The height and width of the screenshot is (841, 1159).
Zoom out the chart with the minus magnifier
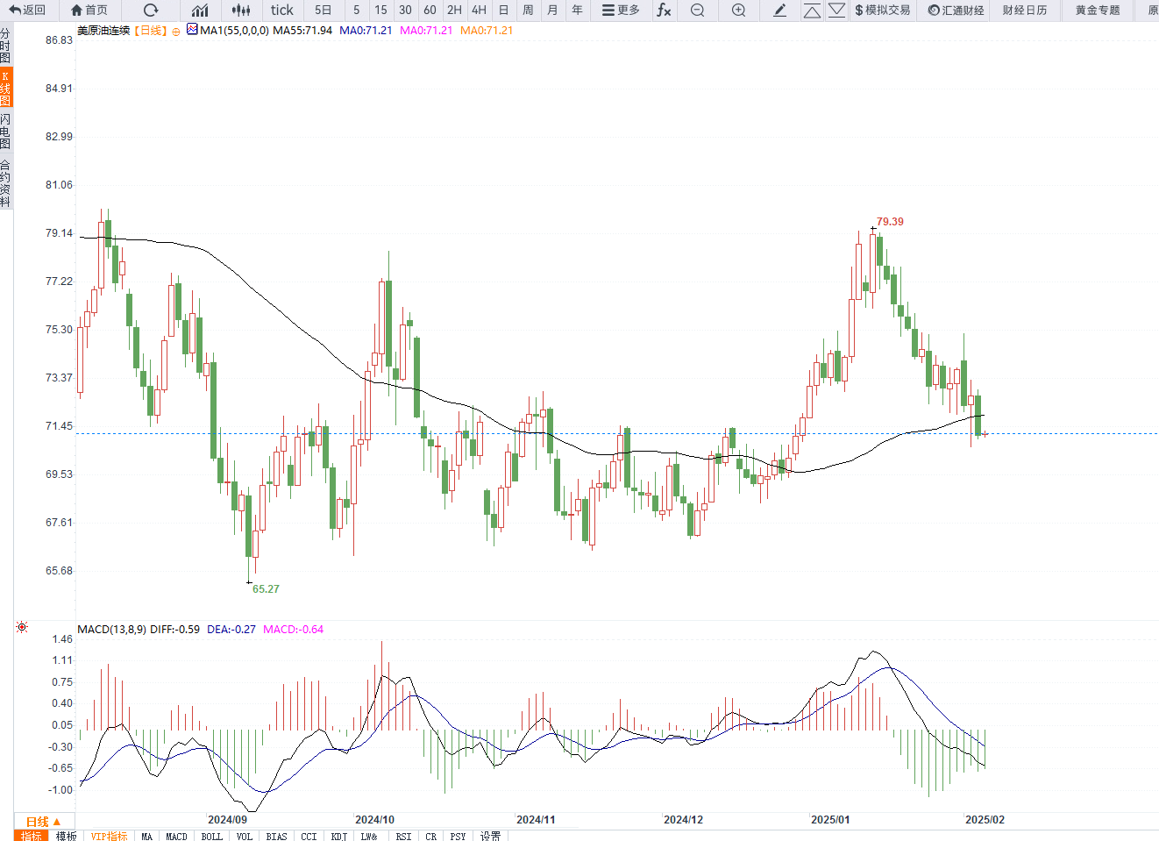point(697,11)
